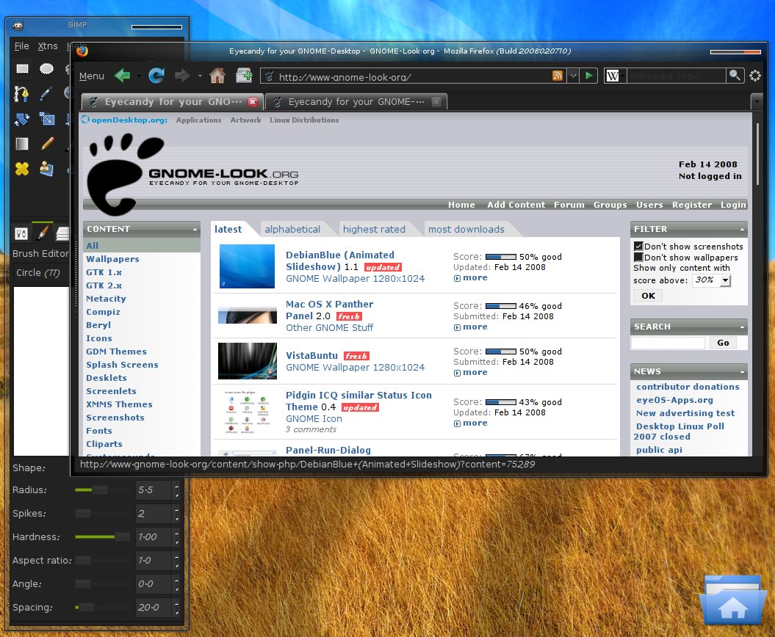This screenshot has width=775, height=637.
Task: Open Forward button history dropdown arrow
Action: (200, 76)
